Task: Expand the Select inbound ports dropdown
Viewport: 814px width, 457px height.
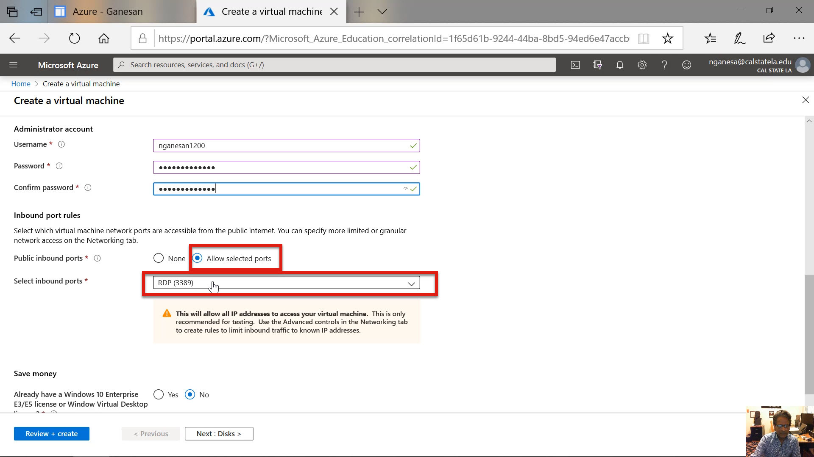Action: point(286,283)
